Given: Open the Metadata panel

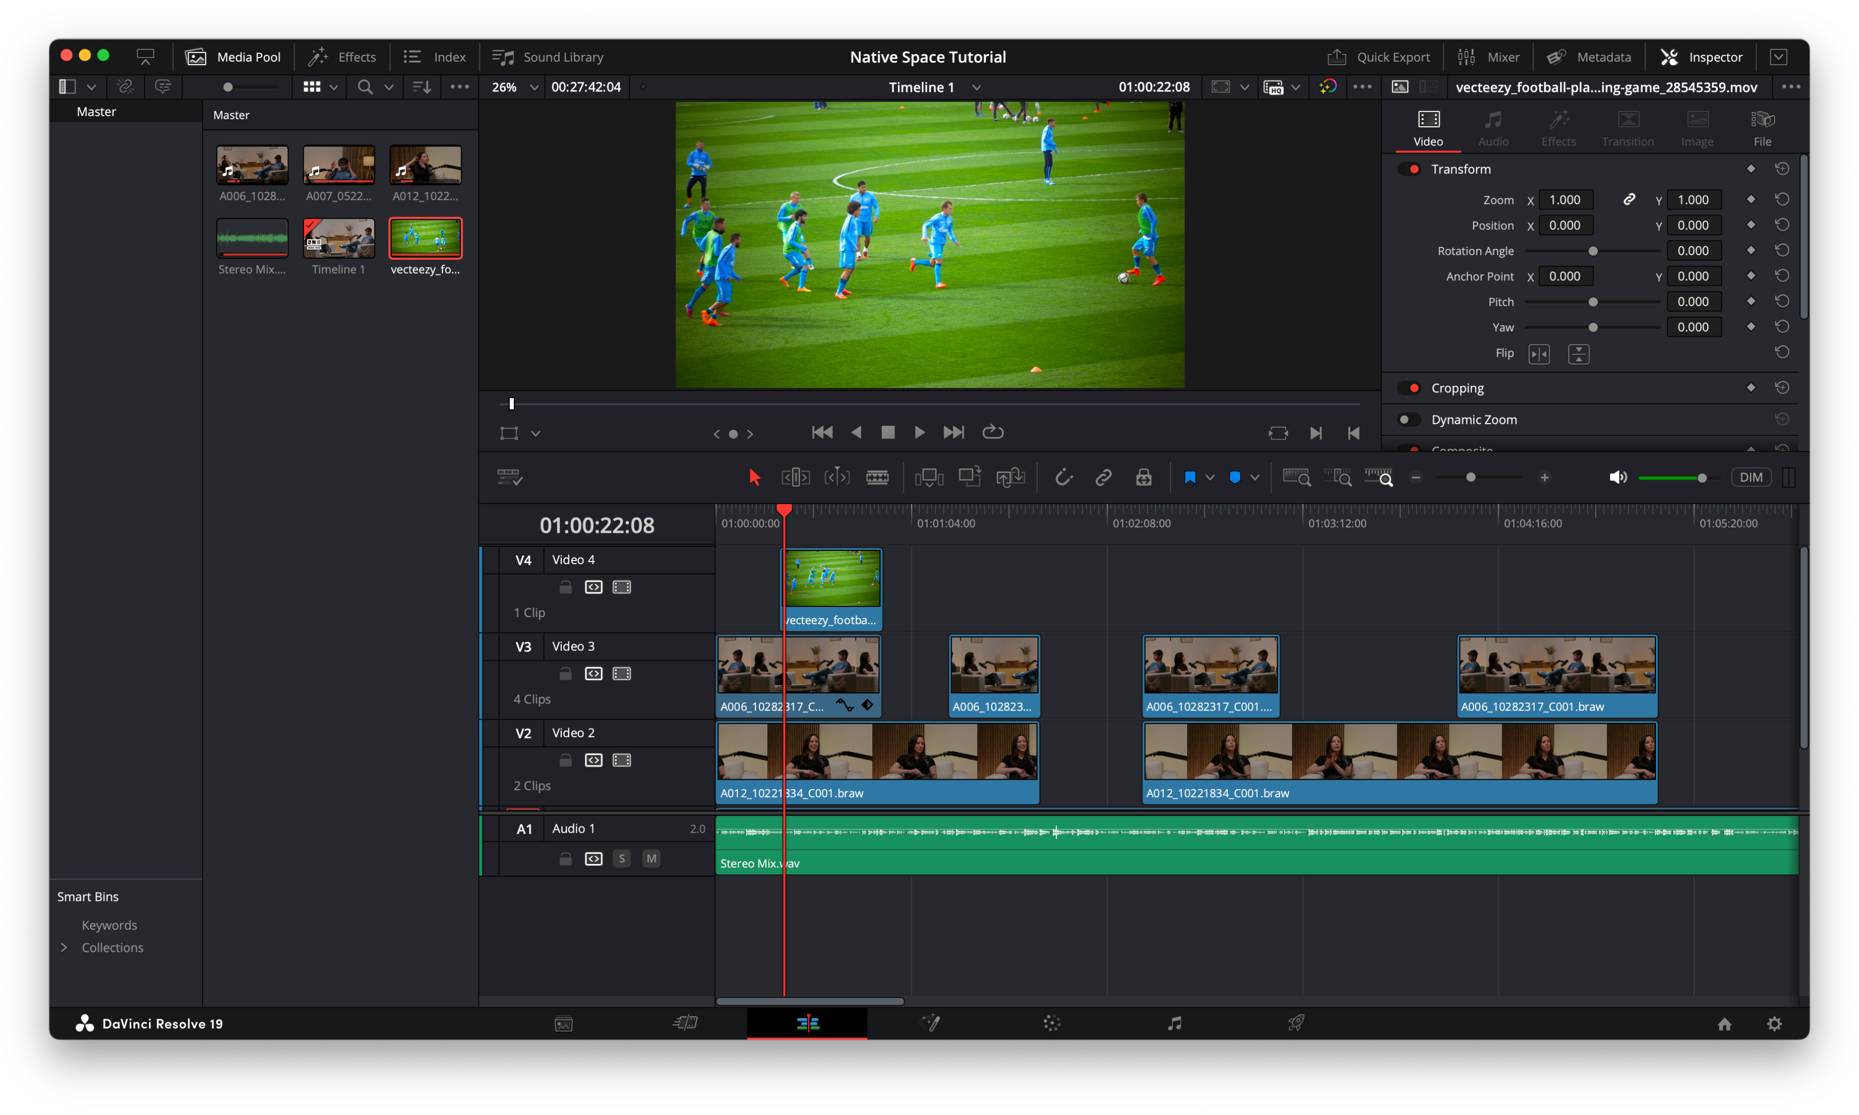Looking at the screenshot, I should point(1589,57).
